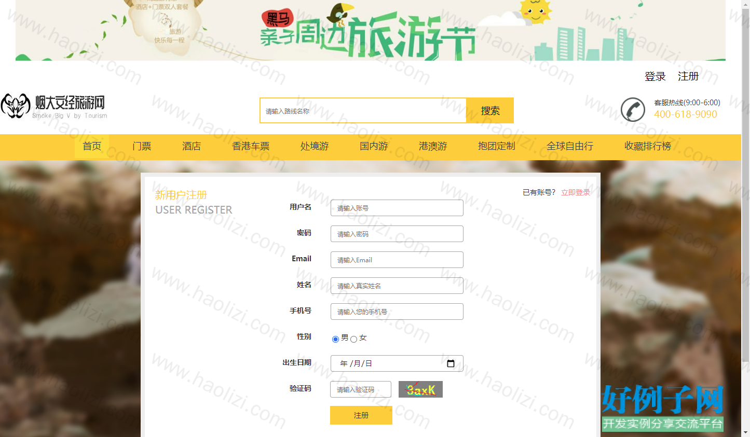Click the 注册 link at top right
The width and height of the screenshot is (750, 437).
point(688,76)
